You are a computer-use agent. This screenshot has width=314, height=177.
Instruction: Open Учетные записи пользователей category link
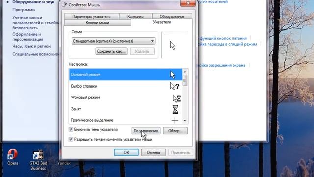tap(36, 23)
